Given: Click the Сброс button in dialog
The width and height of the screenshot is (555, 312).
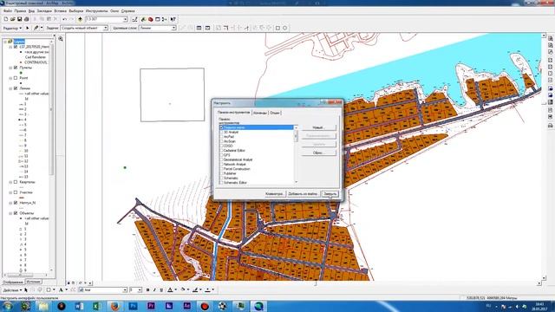Looking at the screenshot, I should pyautogui.click(x=319, y=153).
